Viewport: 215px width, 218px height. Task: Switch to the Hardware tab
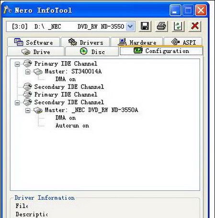[137, 43]
